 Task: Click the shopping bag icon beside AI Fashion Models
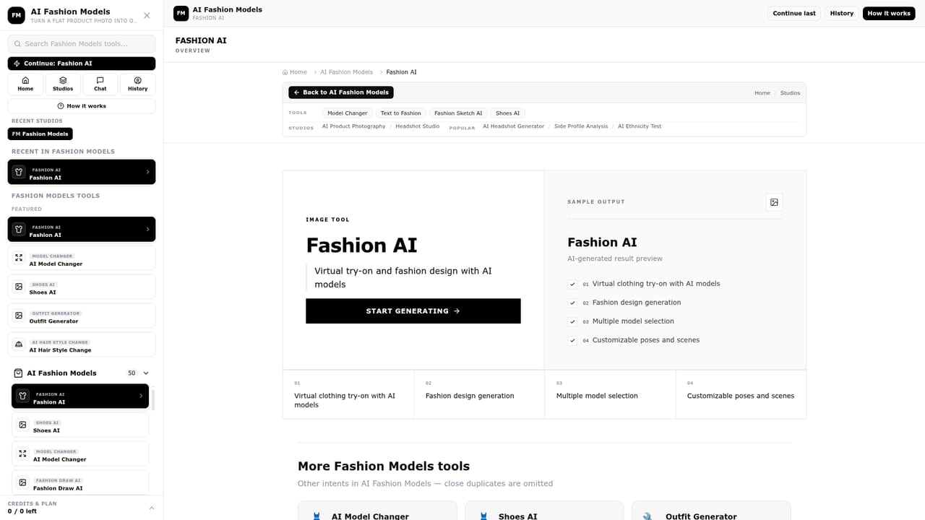[x=19, y=373]
